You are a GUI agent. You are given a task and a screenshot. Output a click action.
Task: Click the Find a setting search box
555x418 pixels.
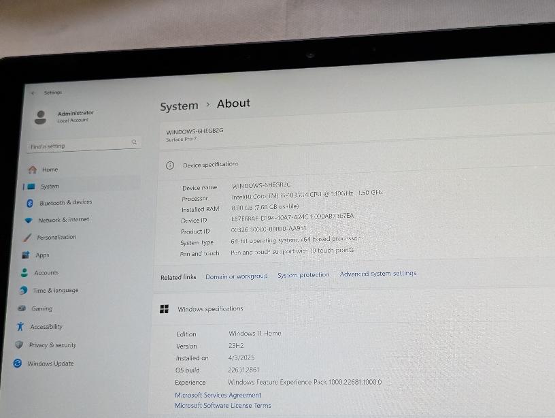point(78,146)
